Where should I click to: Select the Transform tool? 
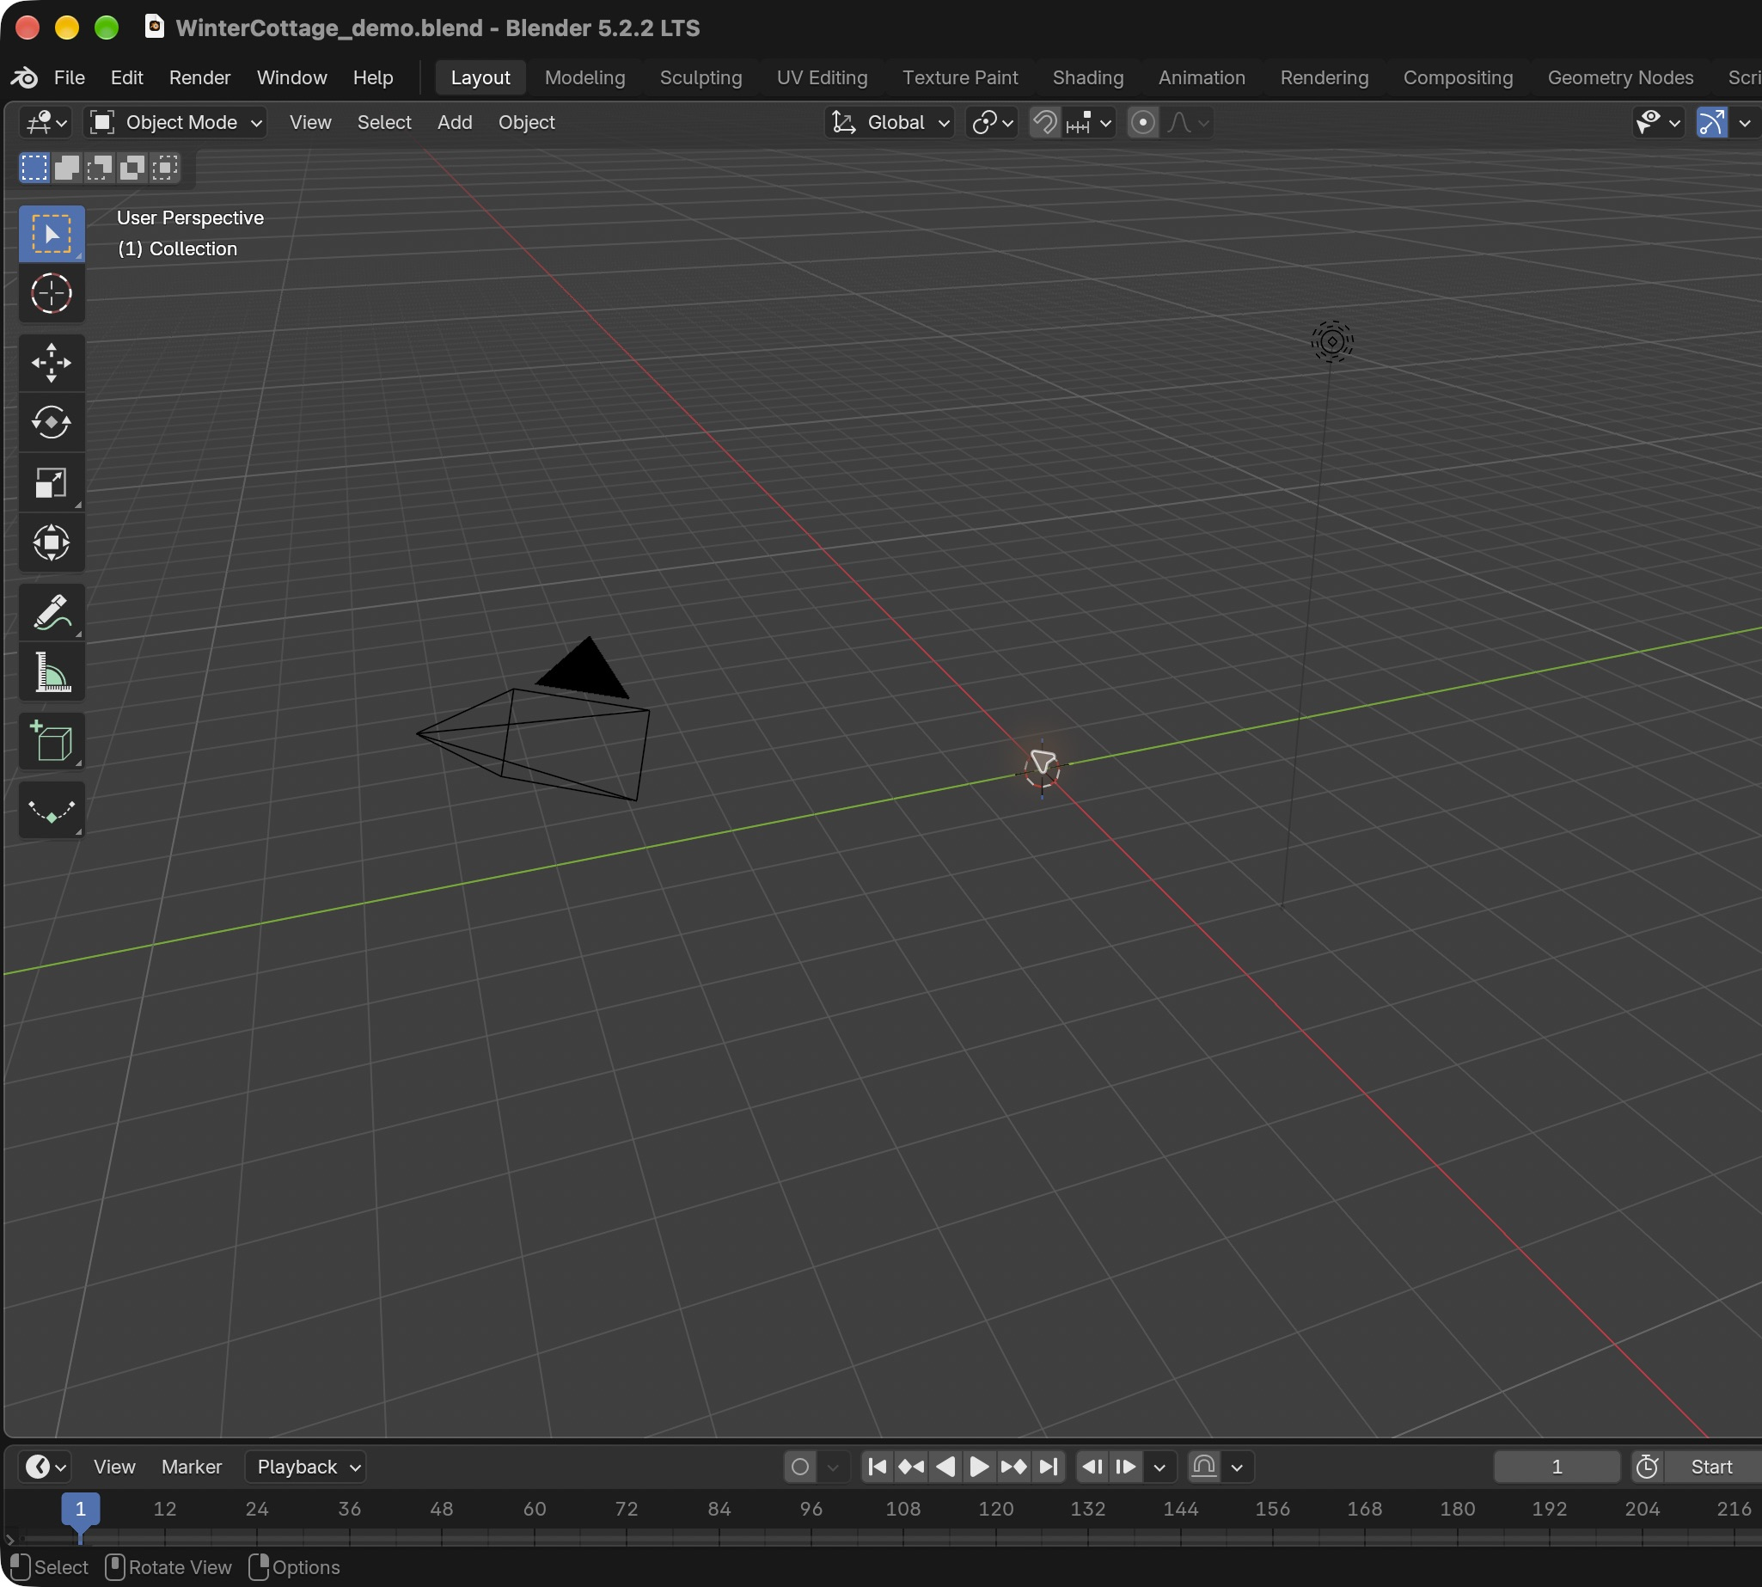coord(52,542)
